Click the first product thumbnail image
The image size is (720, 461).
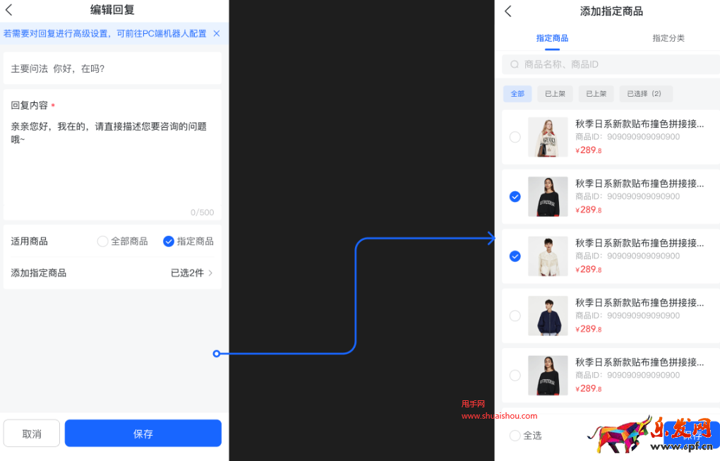click(x=548, y=138)
